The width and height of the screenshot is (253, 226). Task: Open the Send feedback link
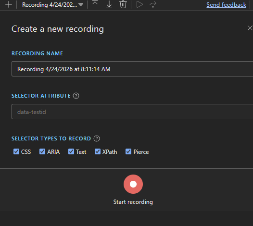tap(227, 5)
